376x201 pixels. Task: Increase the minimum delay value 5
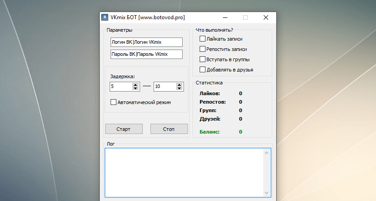[x=136, y=85]
